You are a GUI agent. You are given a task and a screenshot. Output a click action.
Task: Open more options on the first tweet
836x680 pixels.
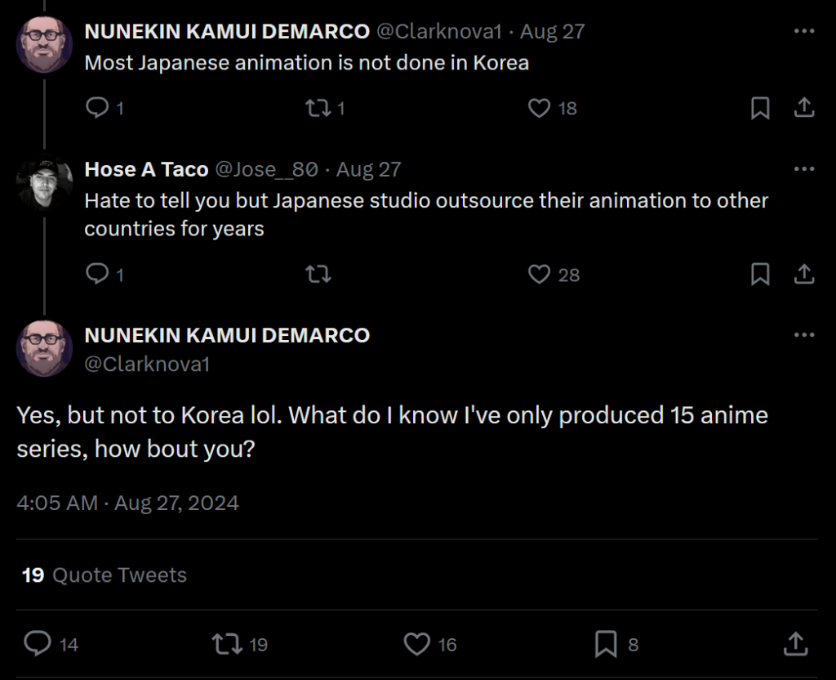pyautogui.click(x=804, y=32)
